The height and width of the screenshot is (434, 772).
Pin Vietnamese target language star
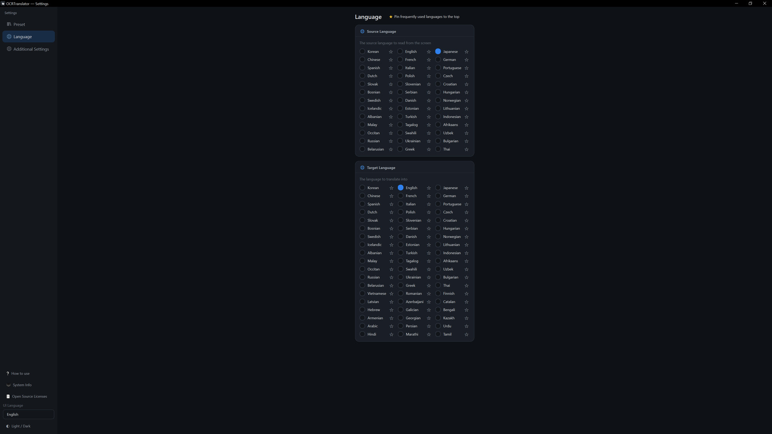391,294
